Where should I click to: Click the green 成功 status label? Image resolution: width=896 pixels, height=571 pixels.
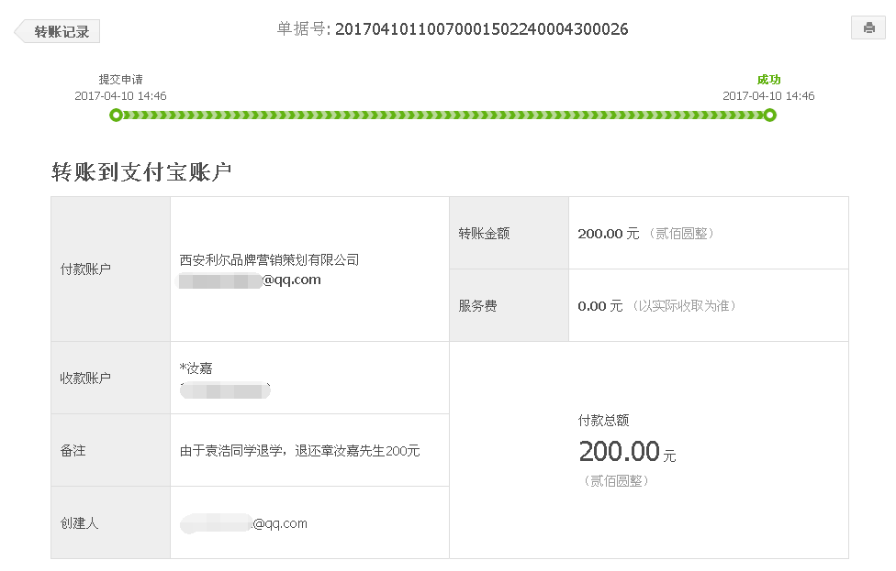(768, 80)
